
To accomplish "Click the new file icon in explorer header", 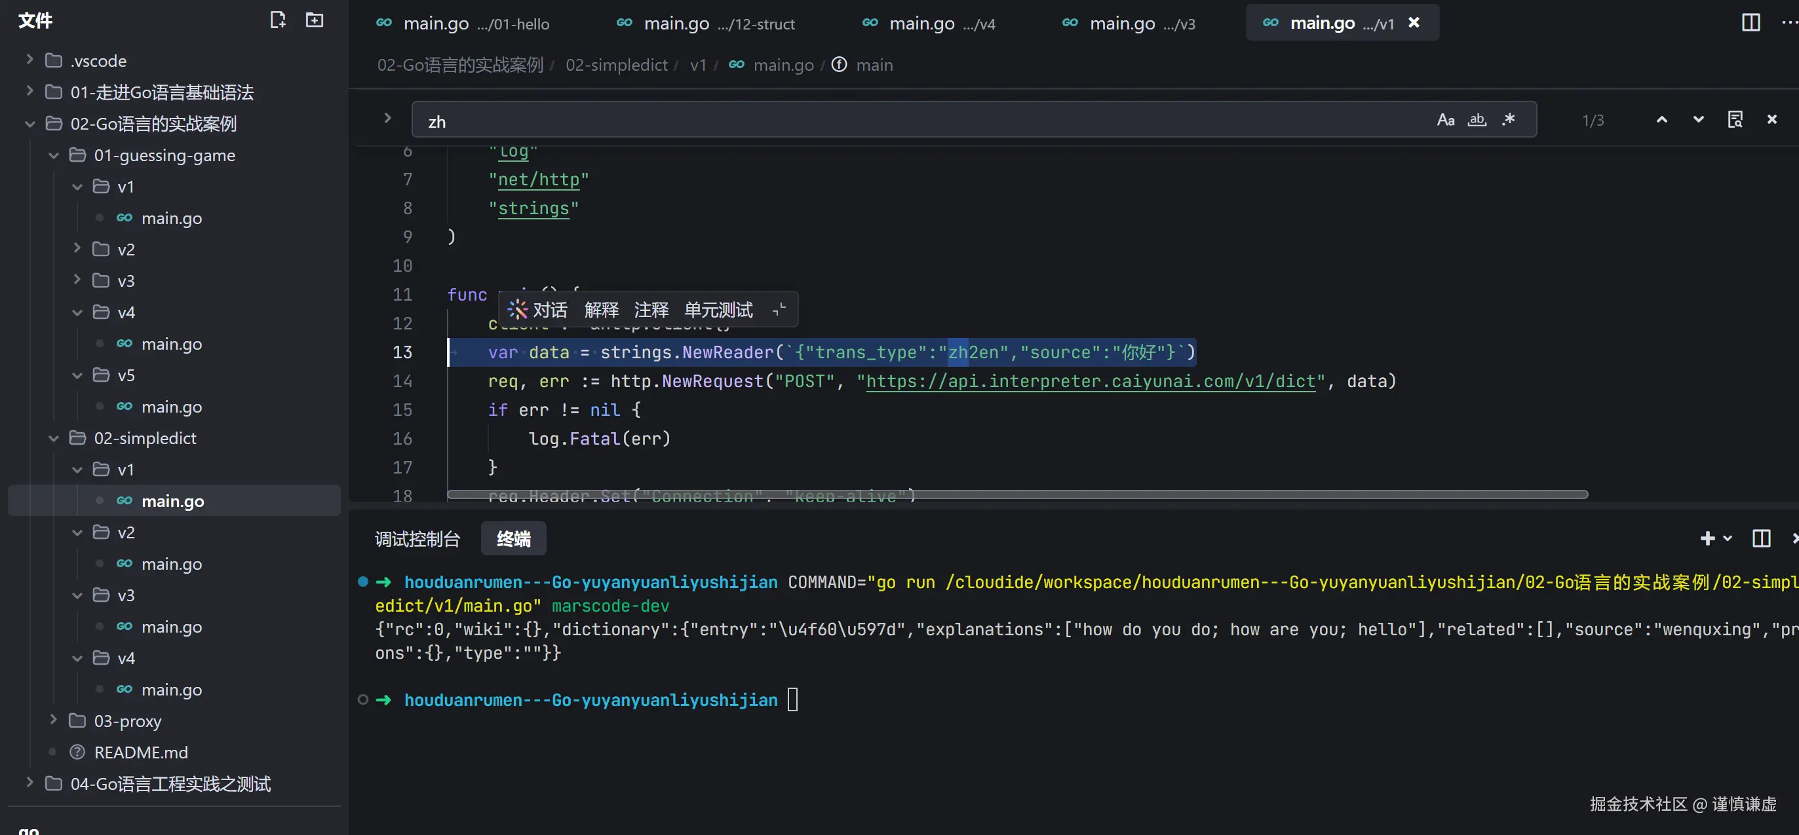I will (277, 20).
